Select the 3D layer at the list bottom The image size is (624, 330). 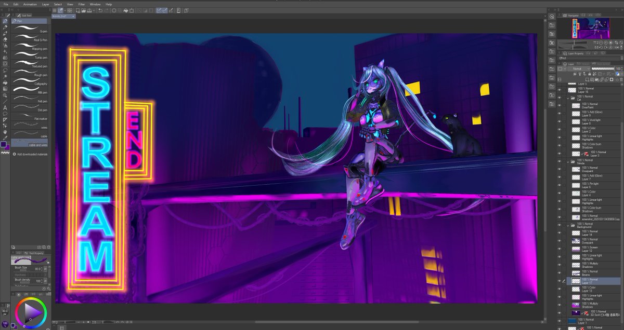pyautogui.click(x=594, y=313)
